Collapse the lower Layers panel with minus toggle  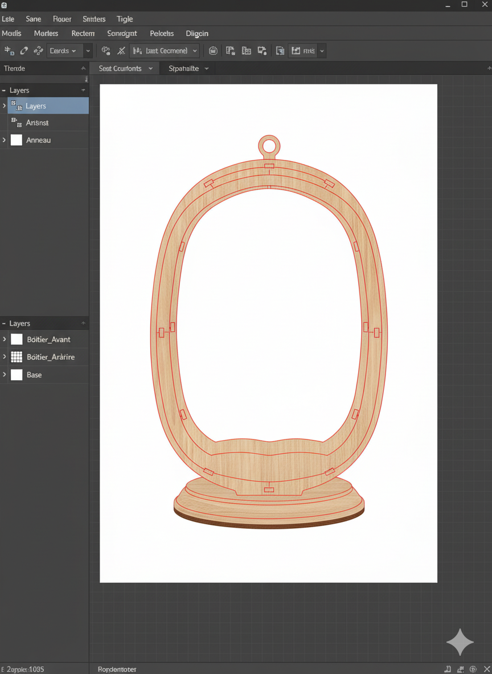(x=5, y=323)
